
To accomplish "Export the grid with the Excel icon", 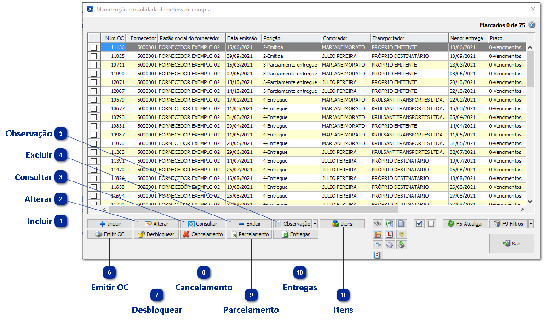I will 390,224.
